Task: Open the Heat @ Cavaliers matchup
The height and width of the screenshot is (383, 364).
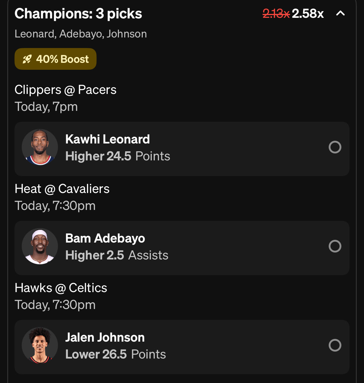Action: point(62,189)
